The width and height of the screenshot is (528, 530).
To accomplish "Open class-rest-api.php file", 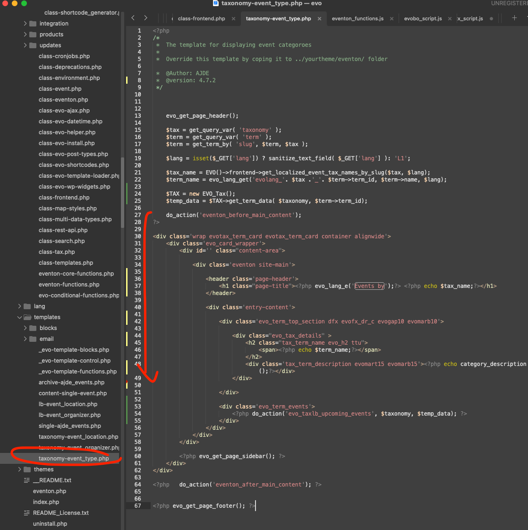I will [63, 230].
